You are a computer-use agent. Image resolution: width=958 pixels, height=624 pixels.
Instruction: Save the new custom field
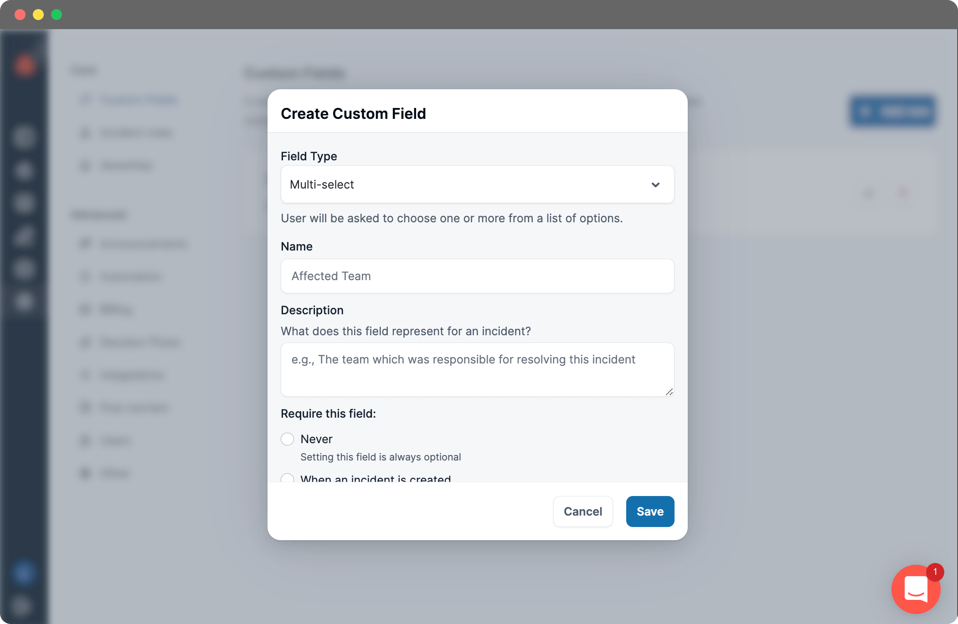tap(650, 511)
